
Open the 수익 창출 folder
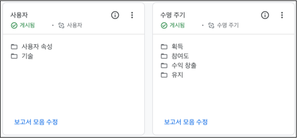[x=179, y=66]
